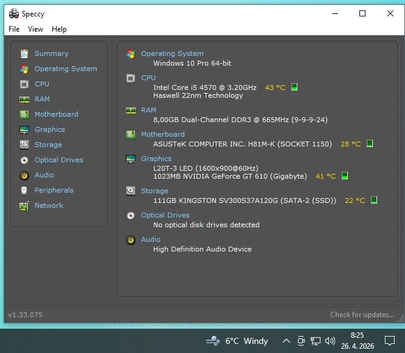Click the storage 22 °C temperature indicator icon
Screen dimensions: 405x353
click(374, 200)
